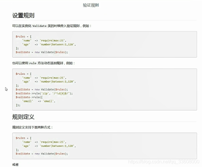This screenshot has height=167, width=202.
Task: Select the inline code word rule in 也可以使用 sentence
Action: tap(33, 63)
